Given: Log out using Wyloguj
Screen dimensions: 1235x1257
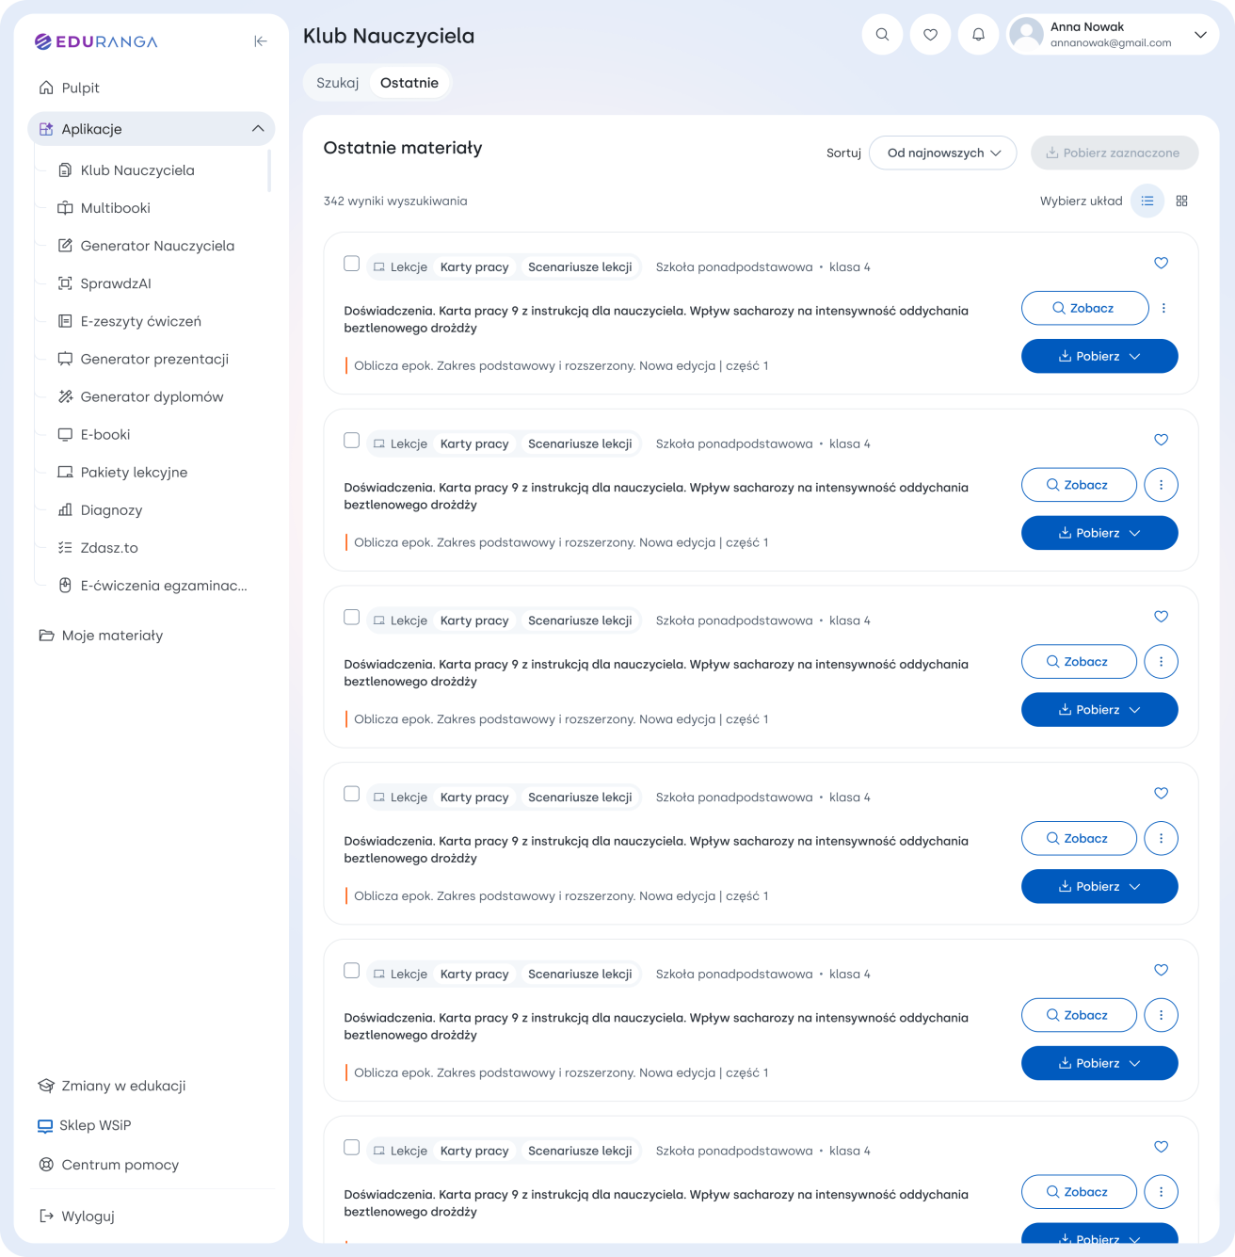Looking at the screenshot, I should click(x=76, y=1216).
